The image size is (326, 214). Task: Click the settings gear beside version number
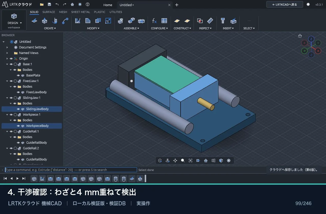[x=308, y=5]
